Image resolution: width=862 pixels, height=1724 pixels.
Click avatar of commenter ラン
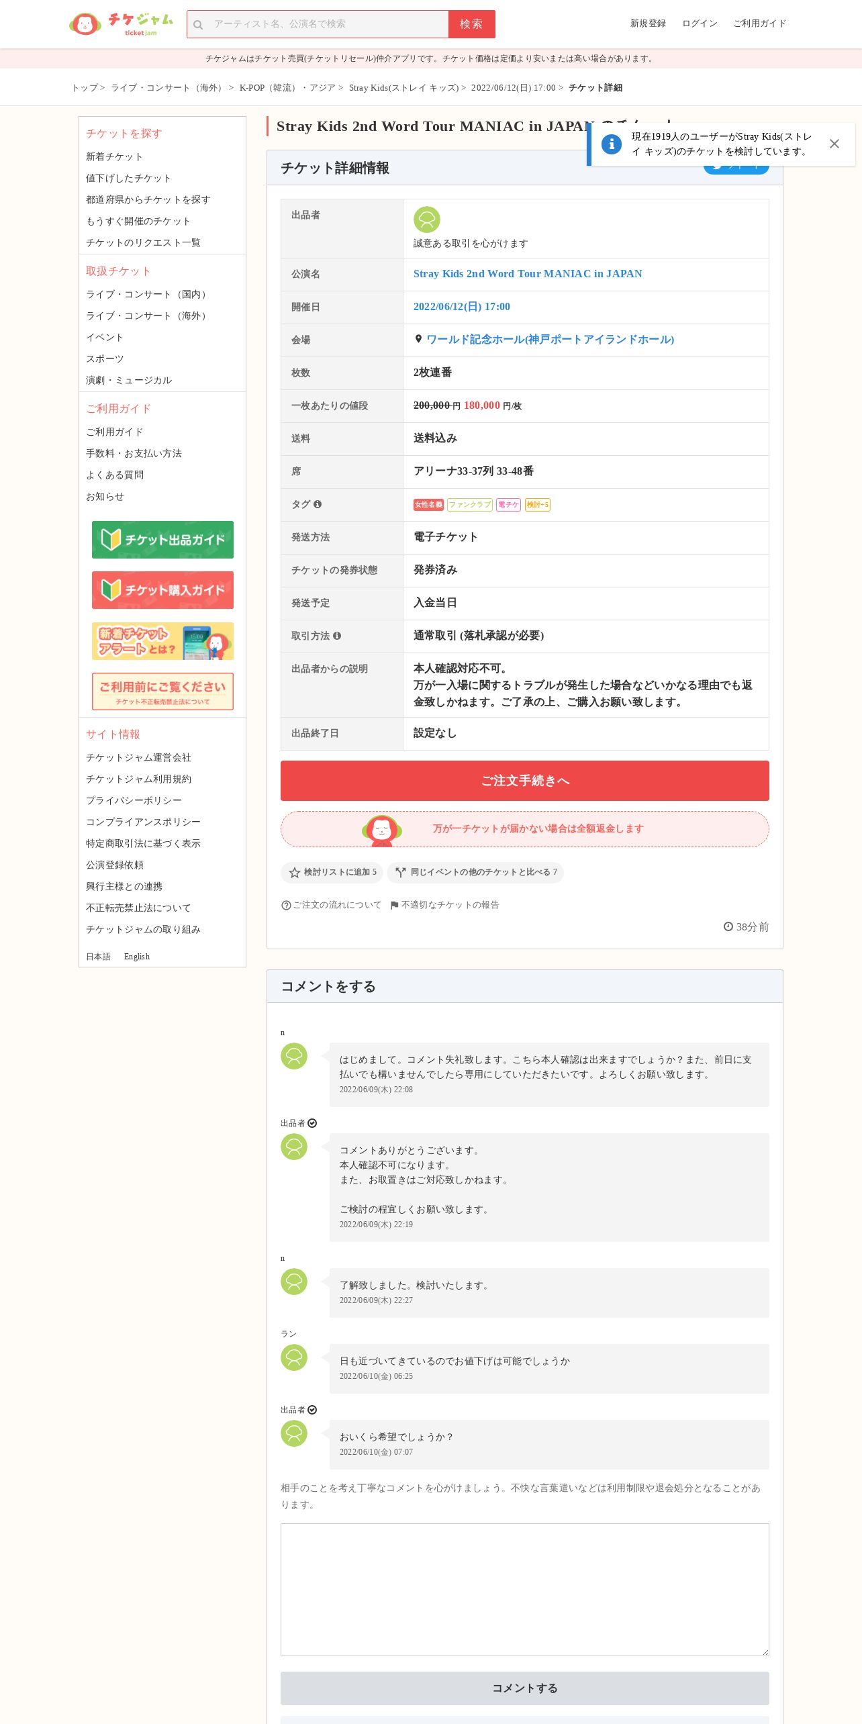pyautogui.click(x=294, y=1357)
